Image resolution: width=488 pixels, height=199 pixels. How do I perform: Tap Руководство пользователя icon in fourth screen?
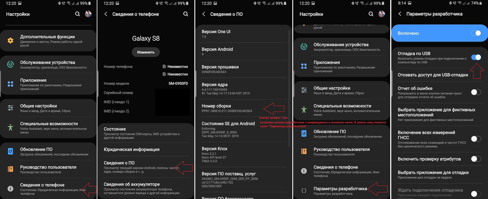click(x=304, y=151)
